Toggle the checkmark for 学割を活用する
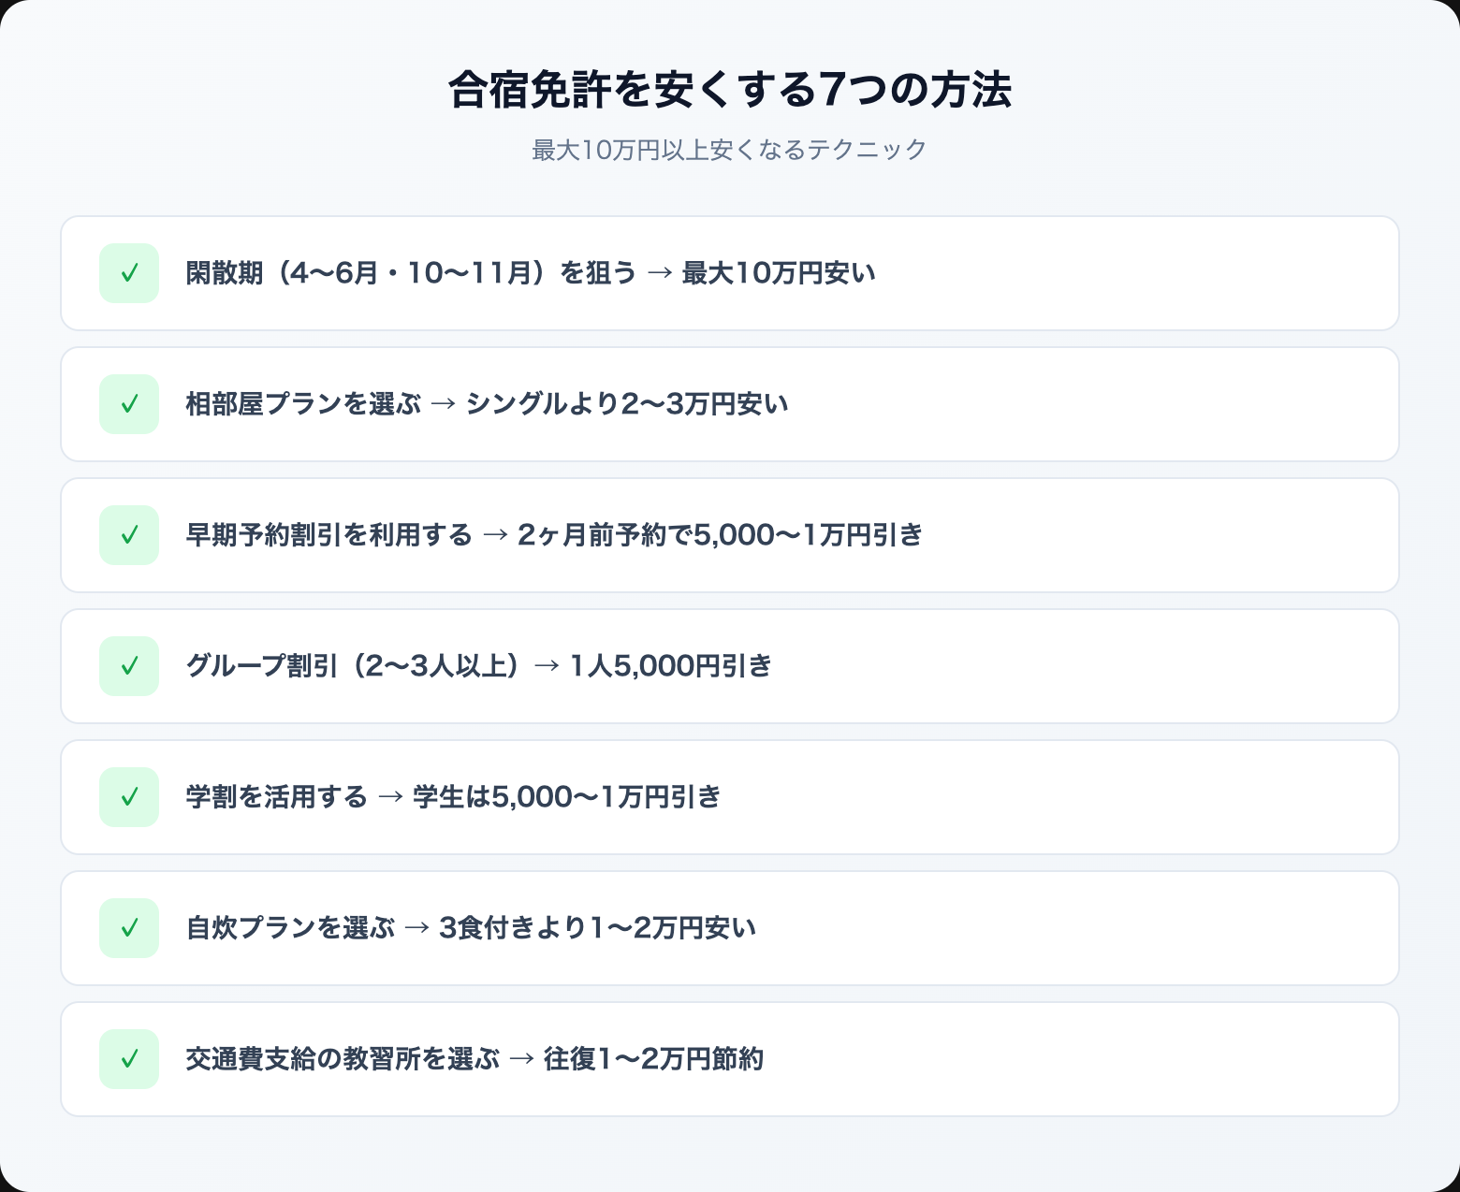 (129, 797)
